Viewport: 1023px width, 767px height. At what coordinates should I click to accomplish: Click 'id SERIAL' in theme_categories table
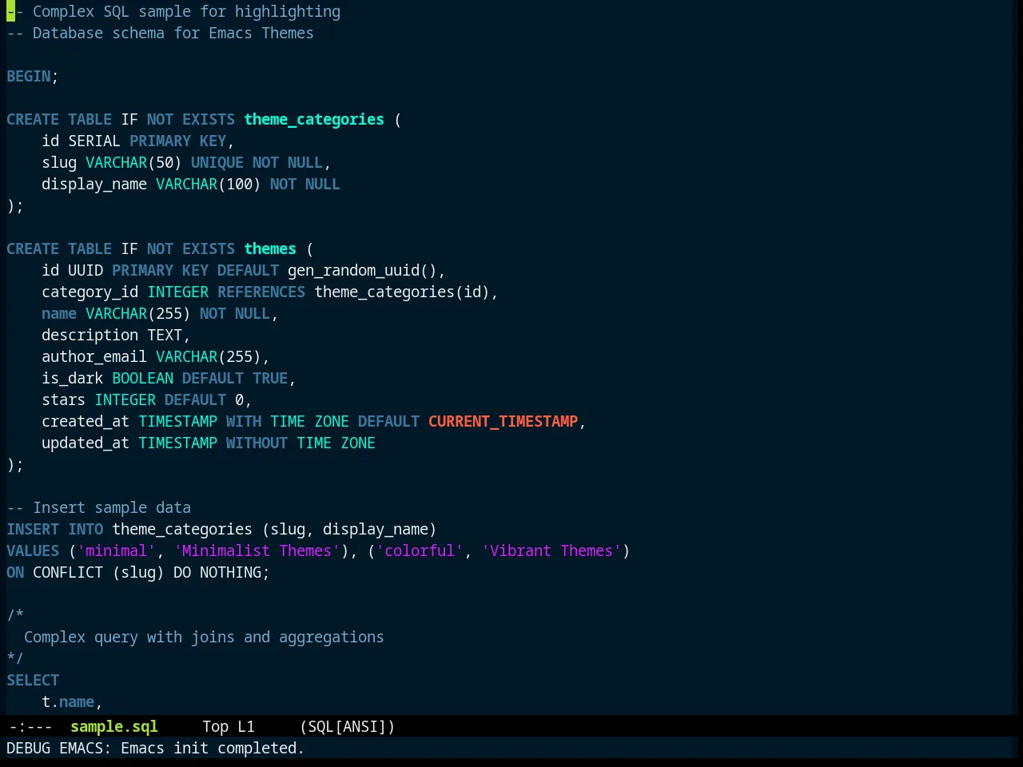(81, 141)
